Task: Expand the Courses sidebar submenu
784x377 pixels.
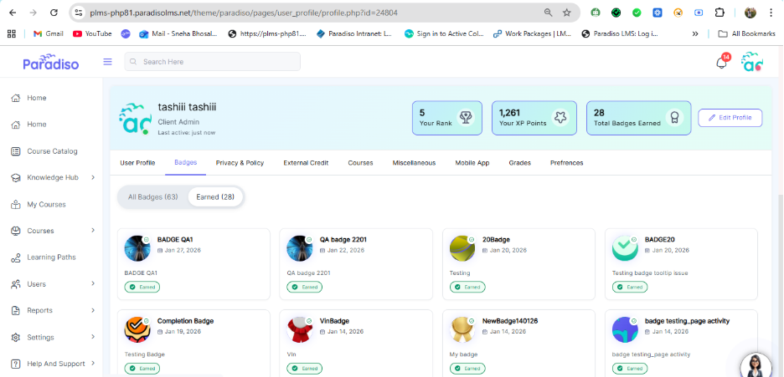Action: 92,231
